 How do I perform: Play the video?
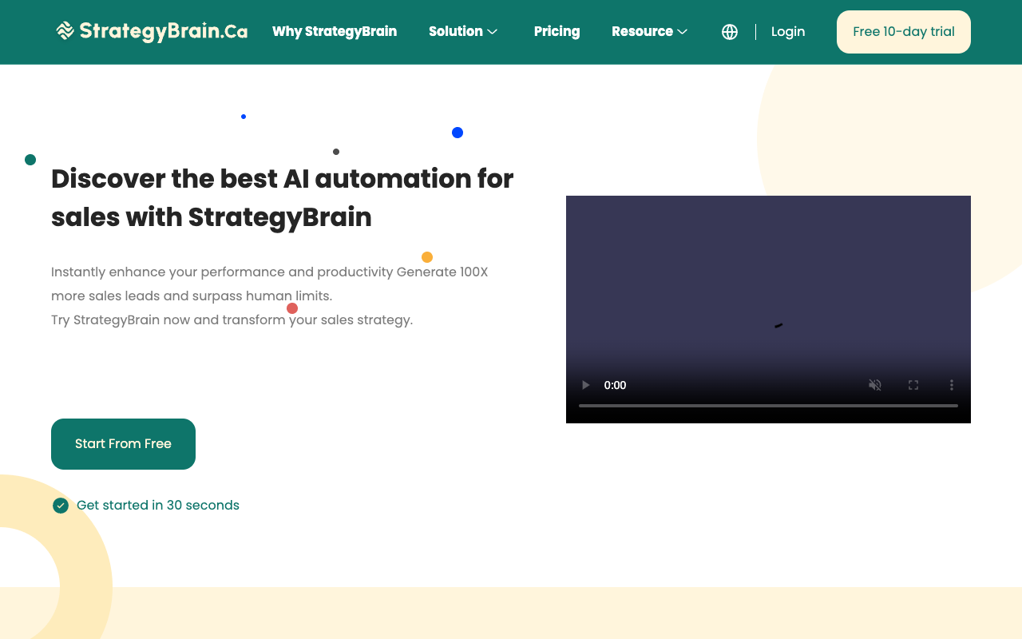(586, 385)
